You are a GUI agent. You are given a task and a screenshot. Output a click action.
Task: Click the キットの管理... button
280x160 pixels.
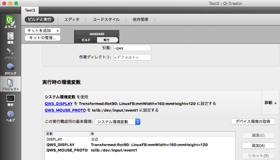click(42, 38)
